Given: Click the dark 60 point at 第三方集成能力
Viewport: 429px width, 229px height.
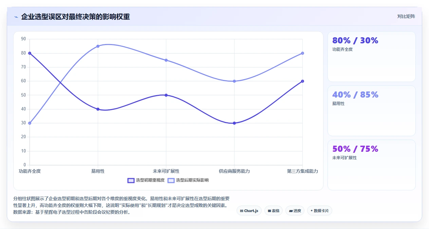Looking at the screenshot, I should coord(302,81).
